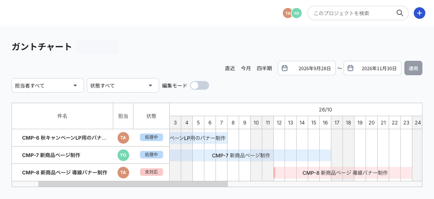This screenshot has width=434, height=199.
Task: Click the blue CMP-7 Gantt bar
Action: click(250, 155)
